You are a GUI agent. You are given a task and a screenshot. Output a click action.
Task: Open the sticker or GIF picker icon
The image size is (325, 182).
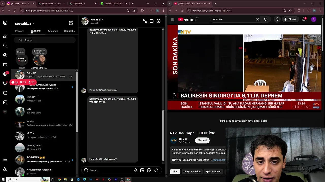(149, 170)
